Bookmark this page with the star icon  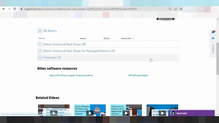click(x=181, y=9)
